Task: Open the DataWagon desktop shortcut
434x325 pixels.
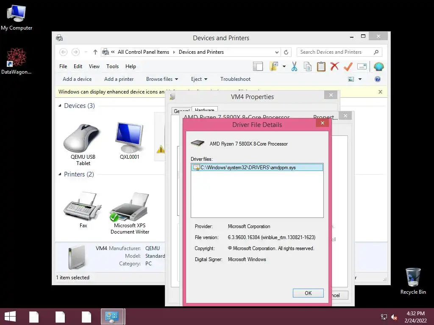Action: 16,61
